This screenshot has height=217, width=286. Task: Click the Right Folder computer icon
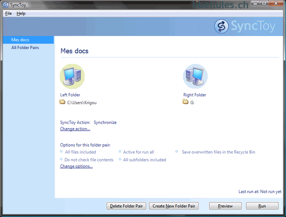(196, 76)
